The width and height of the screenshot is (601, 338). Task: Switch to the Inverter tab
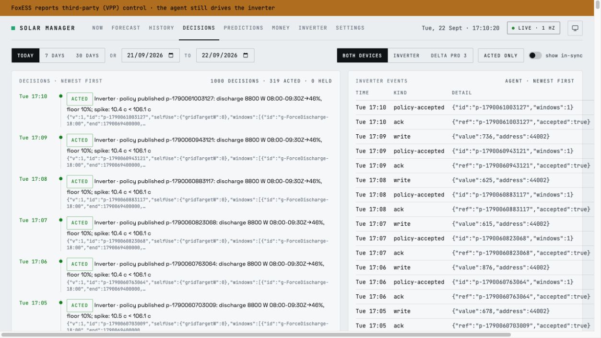click(313, 28)
